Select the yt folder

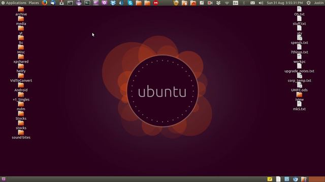pos(21,30)
